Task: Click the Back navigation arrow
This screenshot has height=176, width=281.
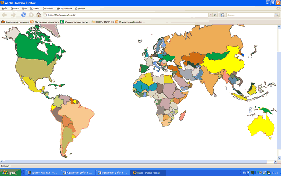Action: (x=4, y=15)
